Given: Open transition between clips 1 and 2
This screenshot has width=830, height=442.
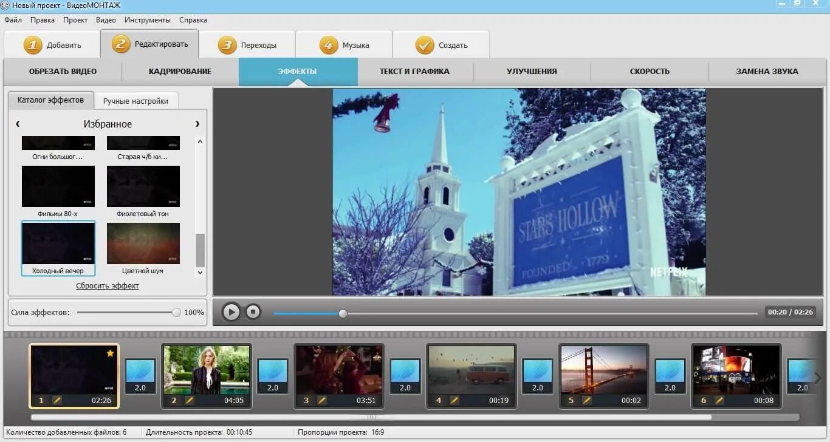Looking at the screenshot, I should point(140,376).
